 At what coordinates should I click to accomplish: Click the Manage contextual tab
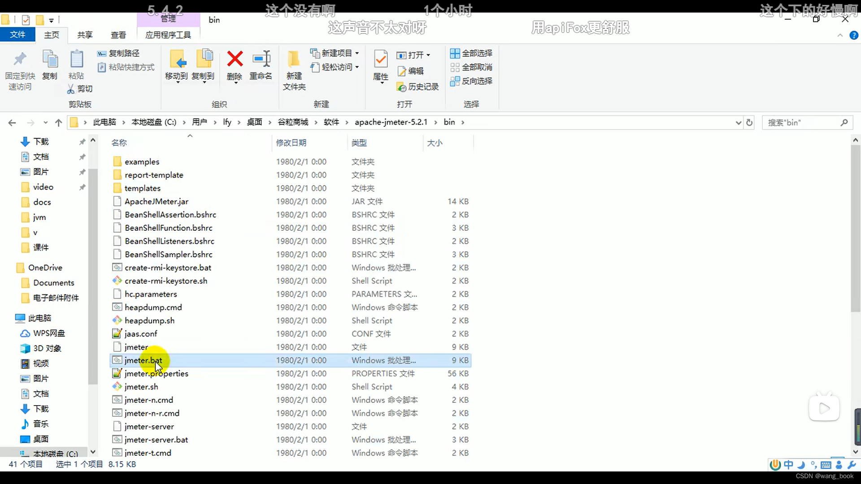168,19
